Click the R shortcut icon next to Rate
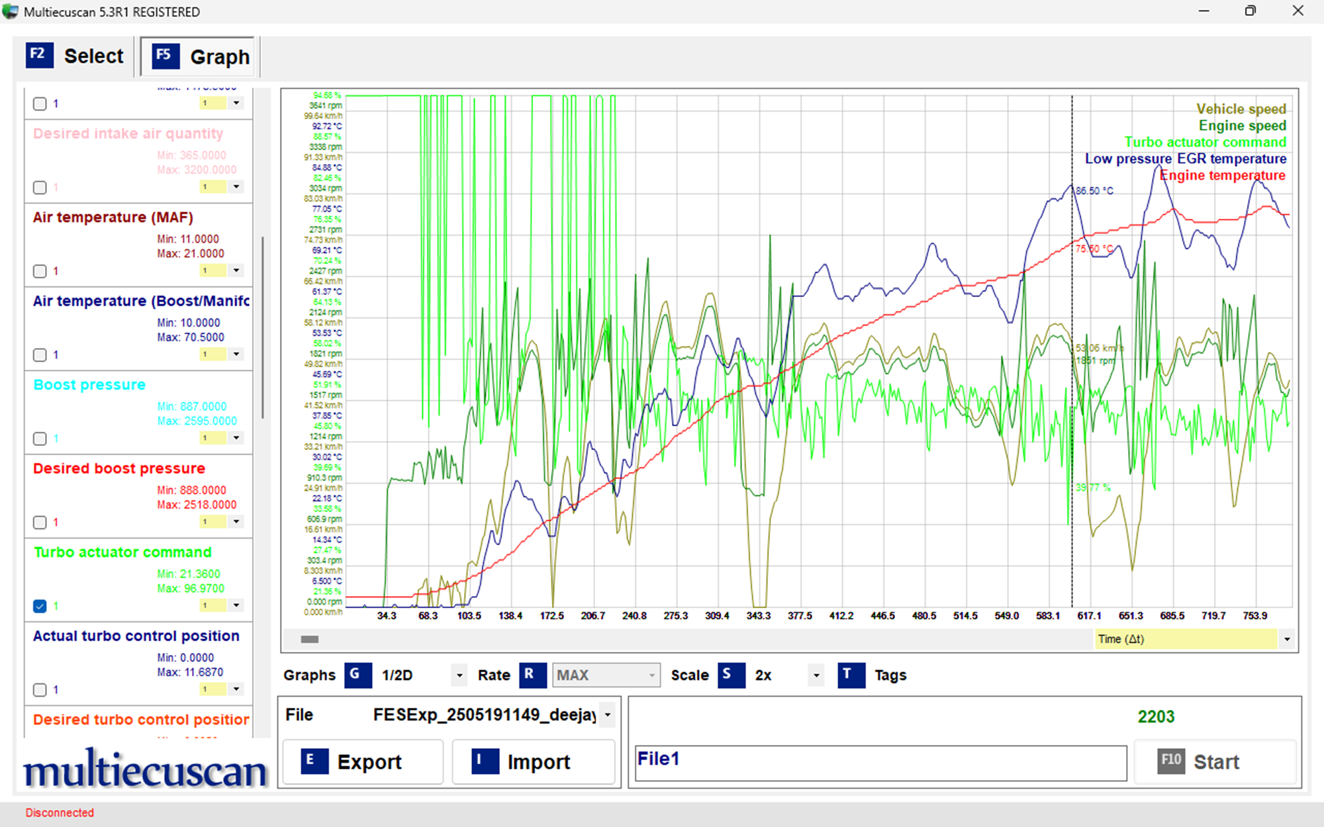 pyautogui.click(x=532, y=675)
